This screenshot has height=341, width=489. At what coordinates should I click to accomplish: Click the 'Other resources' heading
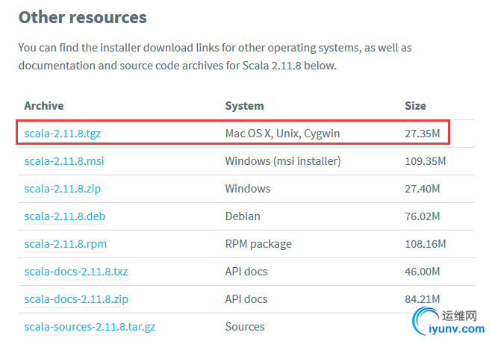[x=83, y=17]
